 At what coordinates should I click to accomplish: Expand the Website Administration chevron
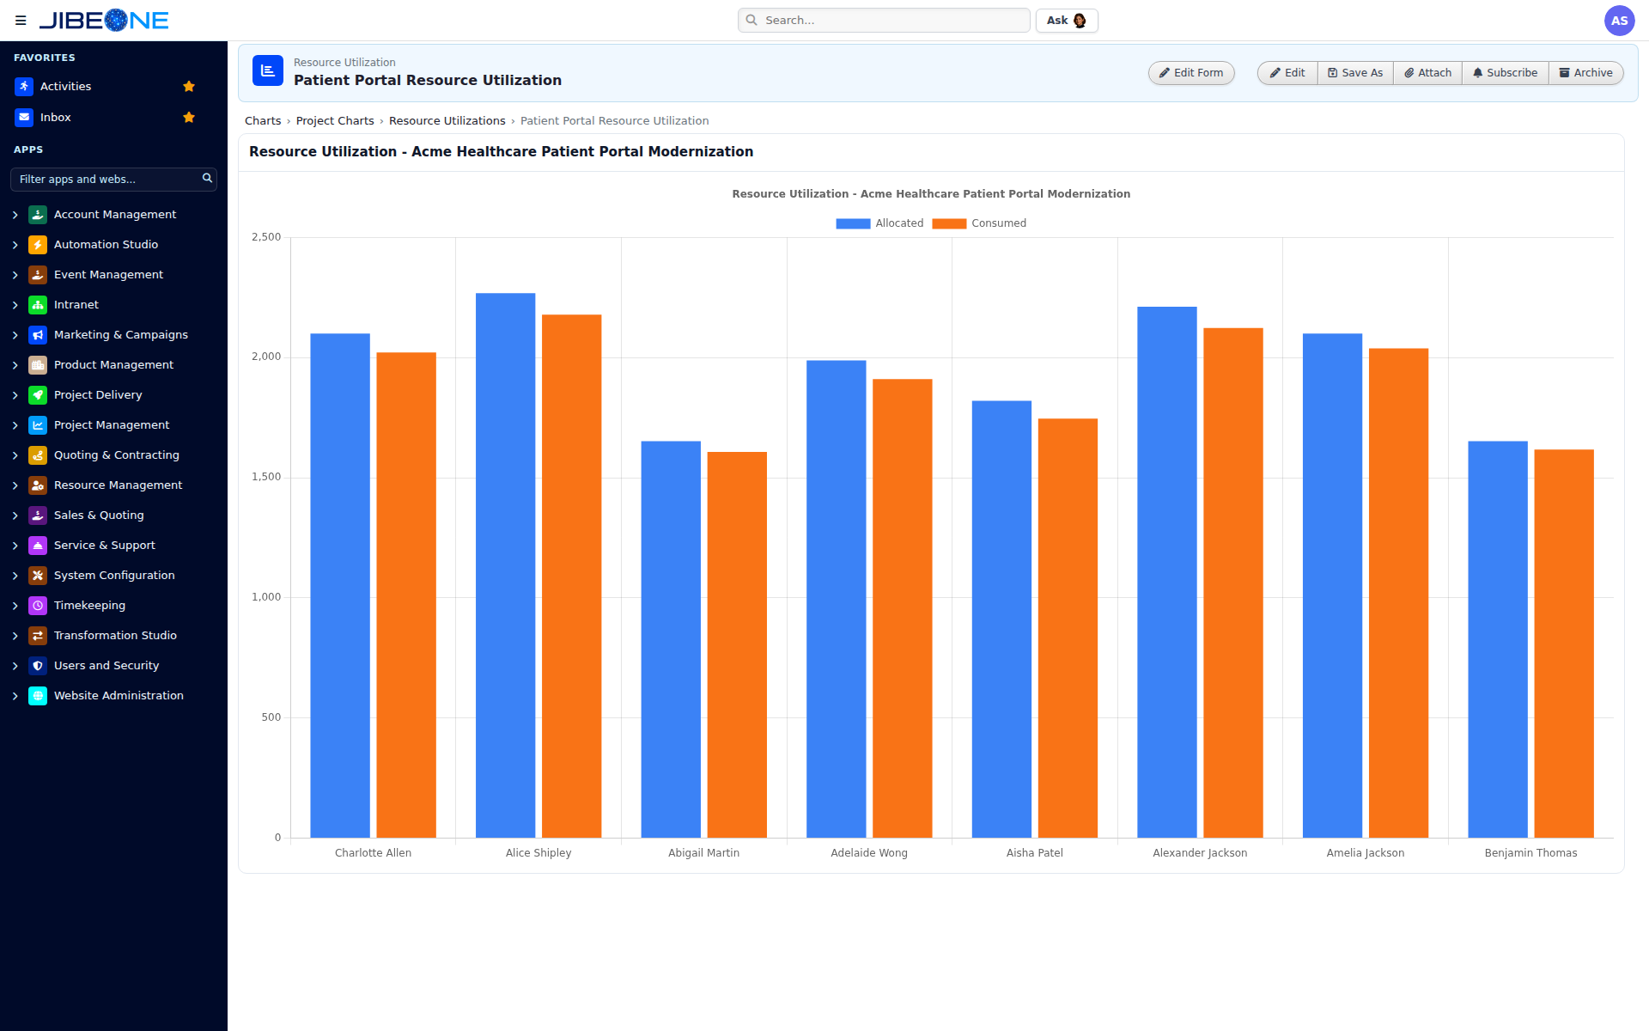click(x=15, y=696)
